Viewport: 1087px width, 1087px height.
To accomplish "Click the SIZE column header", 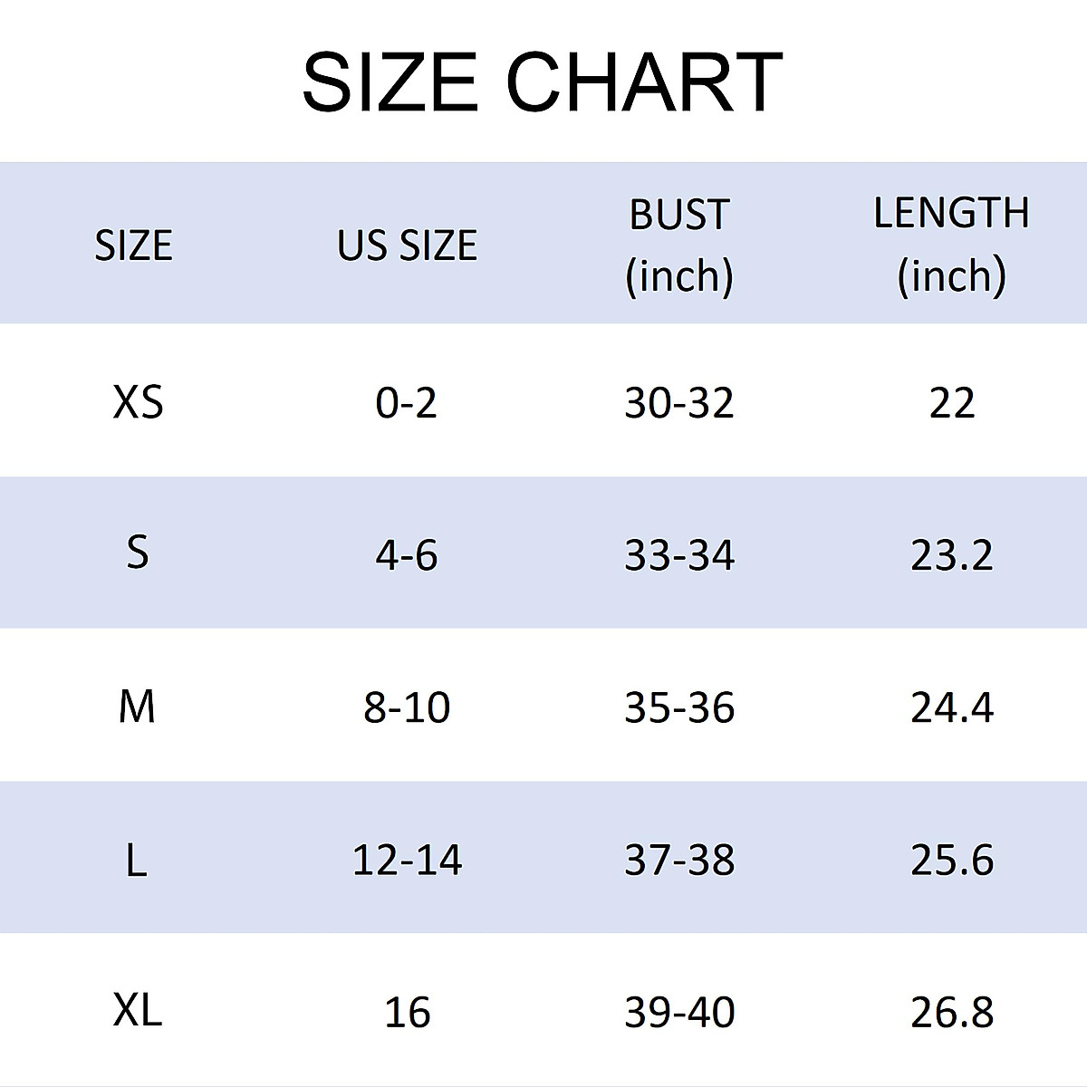I will [x=134, y=245].
